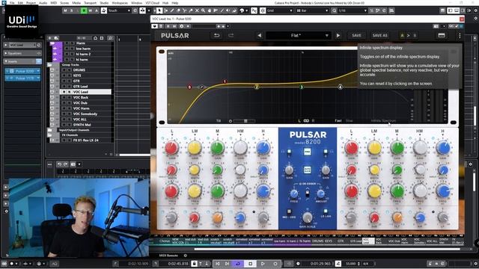Click left yellow LM gain knob
Viewport: 479px width, 269px height.
(x=195, y=148)
